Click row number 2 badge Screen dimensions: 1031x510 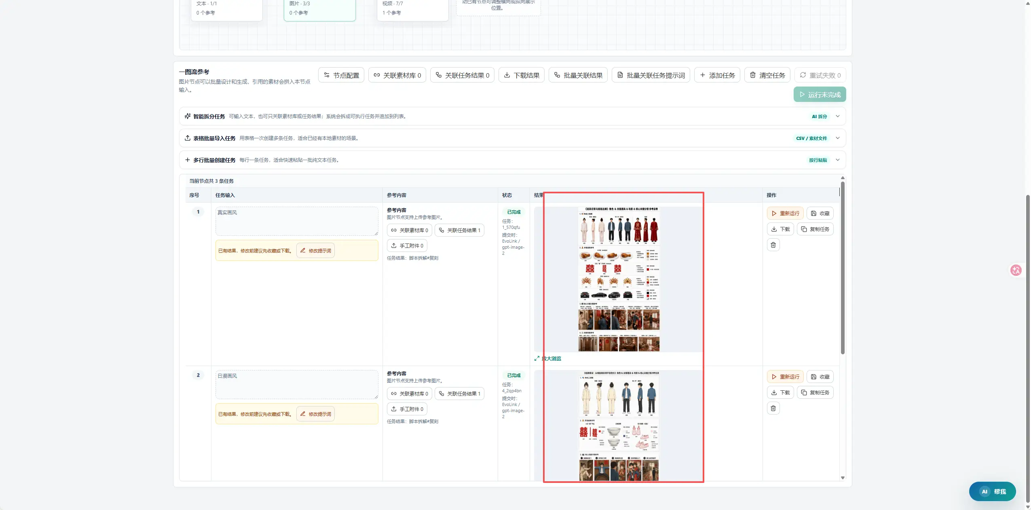click(x=198, y=375)
